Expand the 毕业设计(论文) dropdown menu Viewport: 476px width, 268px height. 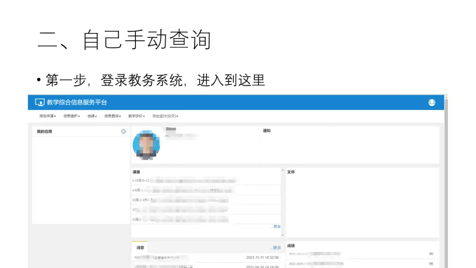tap(165, 116)
